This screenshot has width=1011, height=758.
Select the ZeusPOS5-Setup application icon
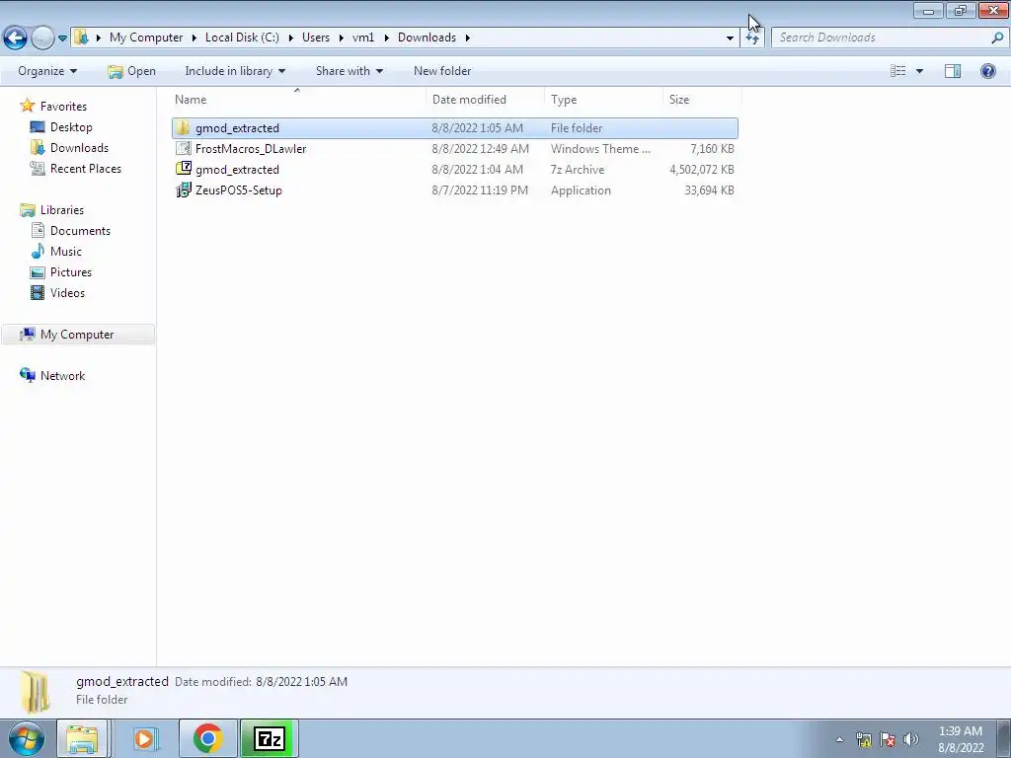pos(184,189)
